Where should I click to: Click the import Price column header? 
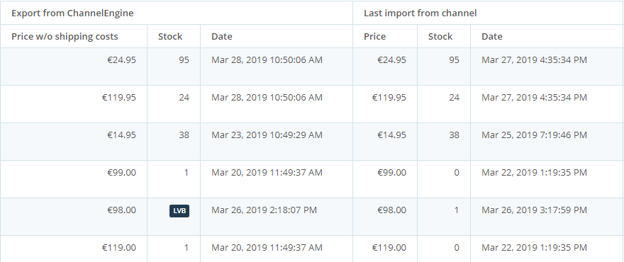[x=374, y=37]
